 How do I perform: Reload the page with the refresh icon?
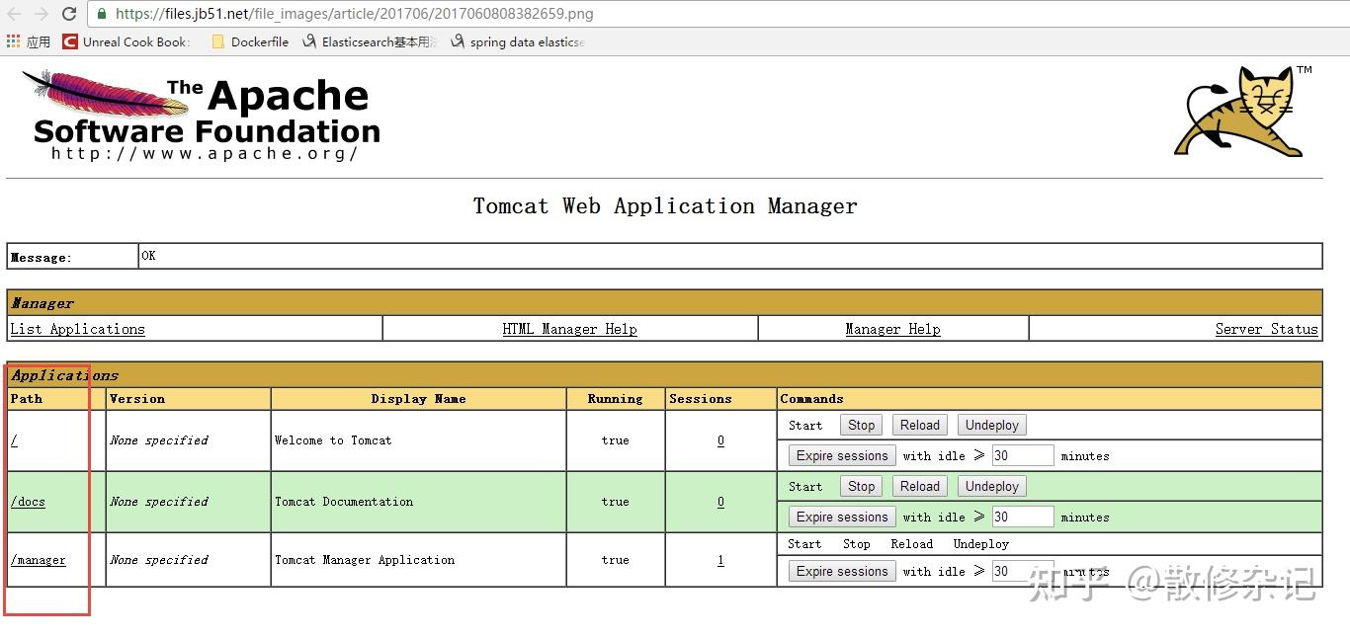click(x=69, y=14)
